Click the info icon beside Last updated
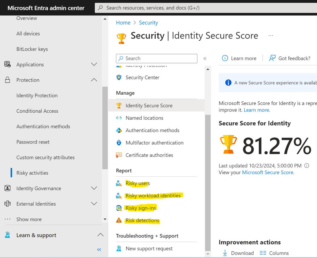 pos(307,166)
